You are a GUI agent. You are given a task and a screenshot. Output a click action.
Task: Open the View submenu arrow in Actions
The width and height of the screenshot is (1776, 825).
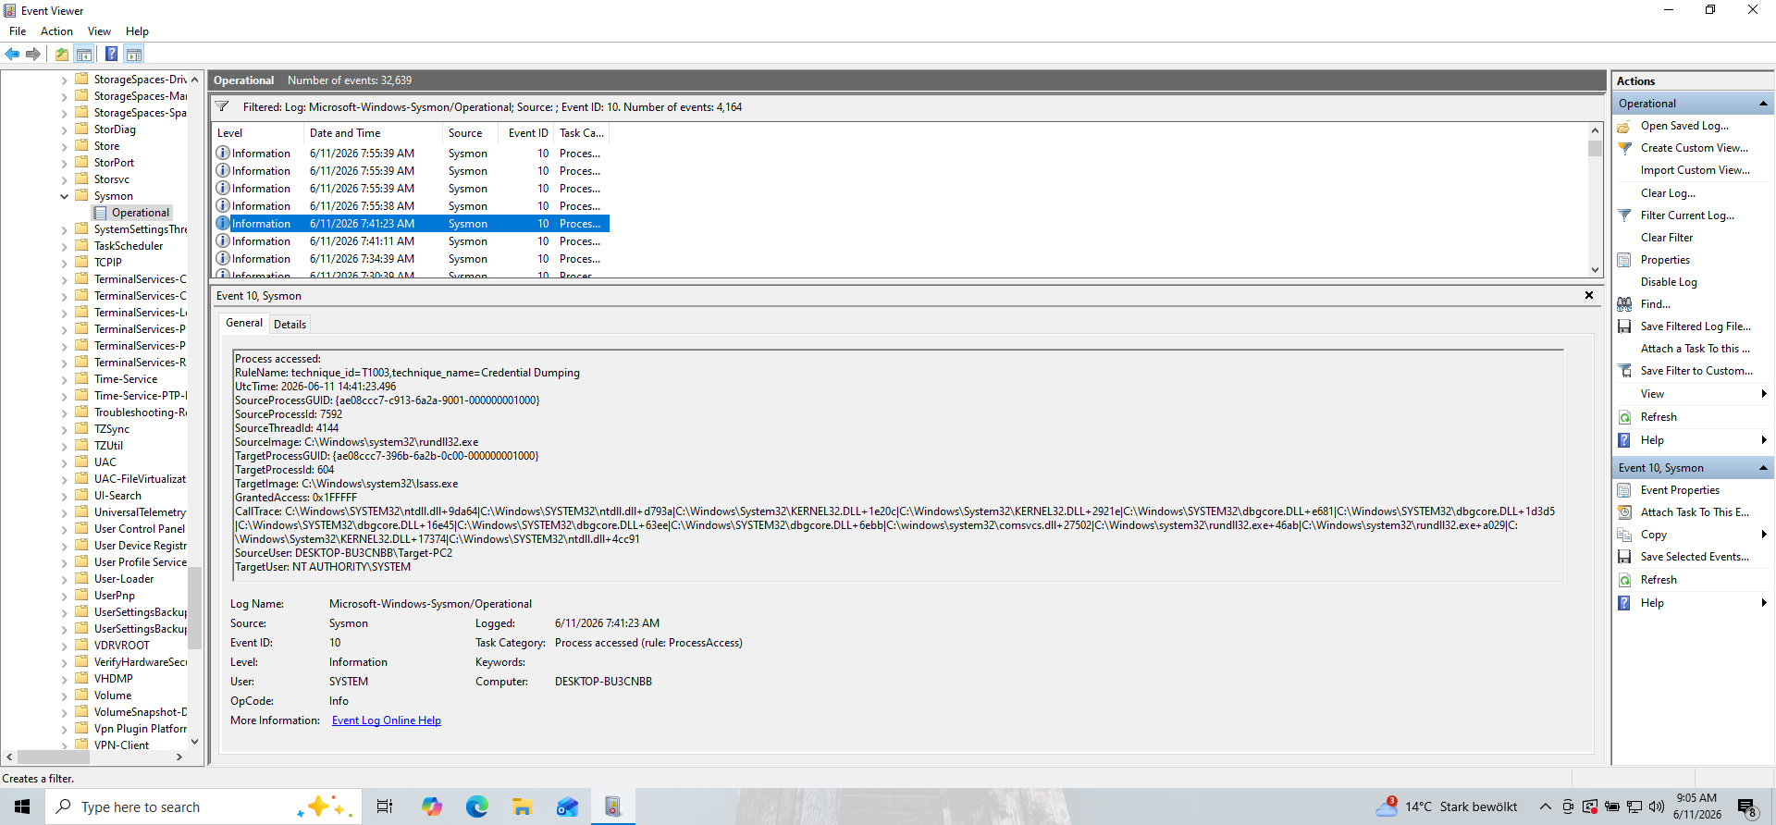(1764, 394)
